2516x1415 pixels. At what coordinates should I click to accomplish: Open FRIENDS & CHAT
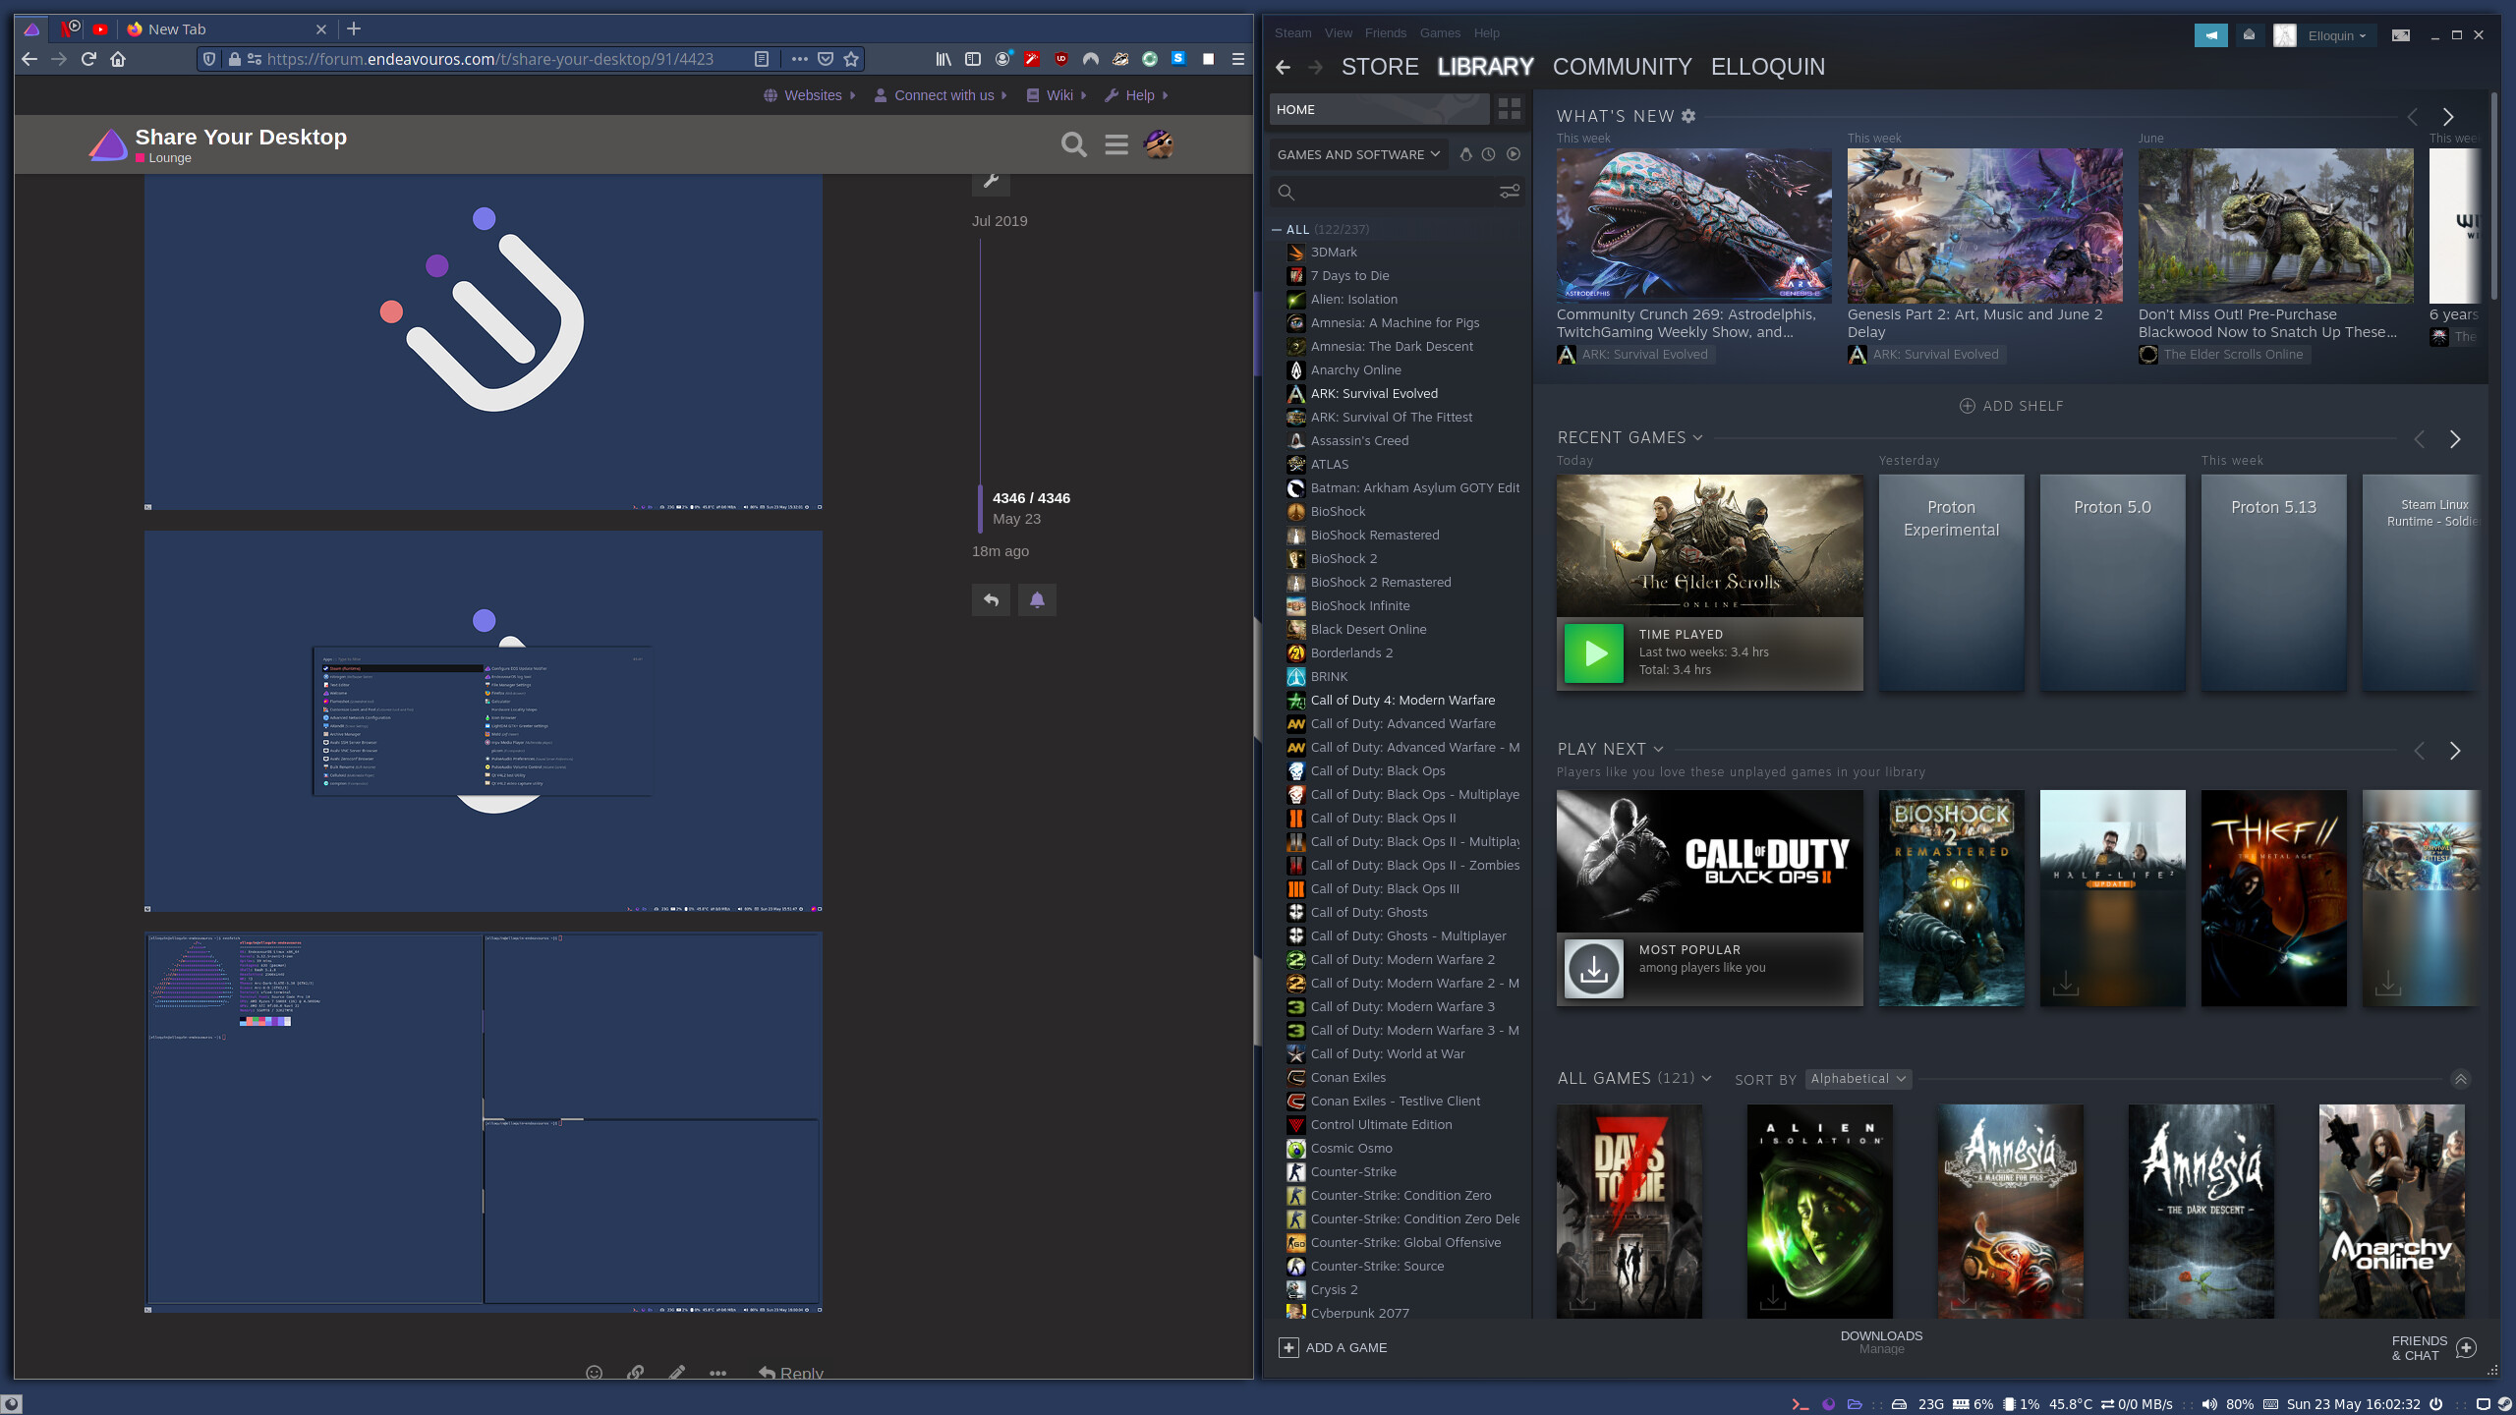point(2433,1347)
